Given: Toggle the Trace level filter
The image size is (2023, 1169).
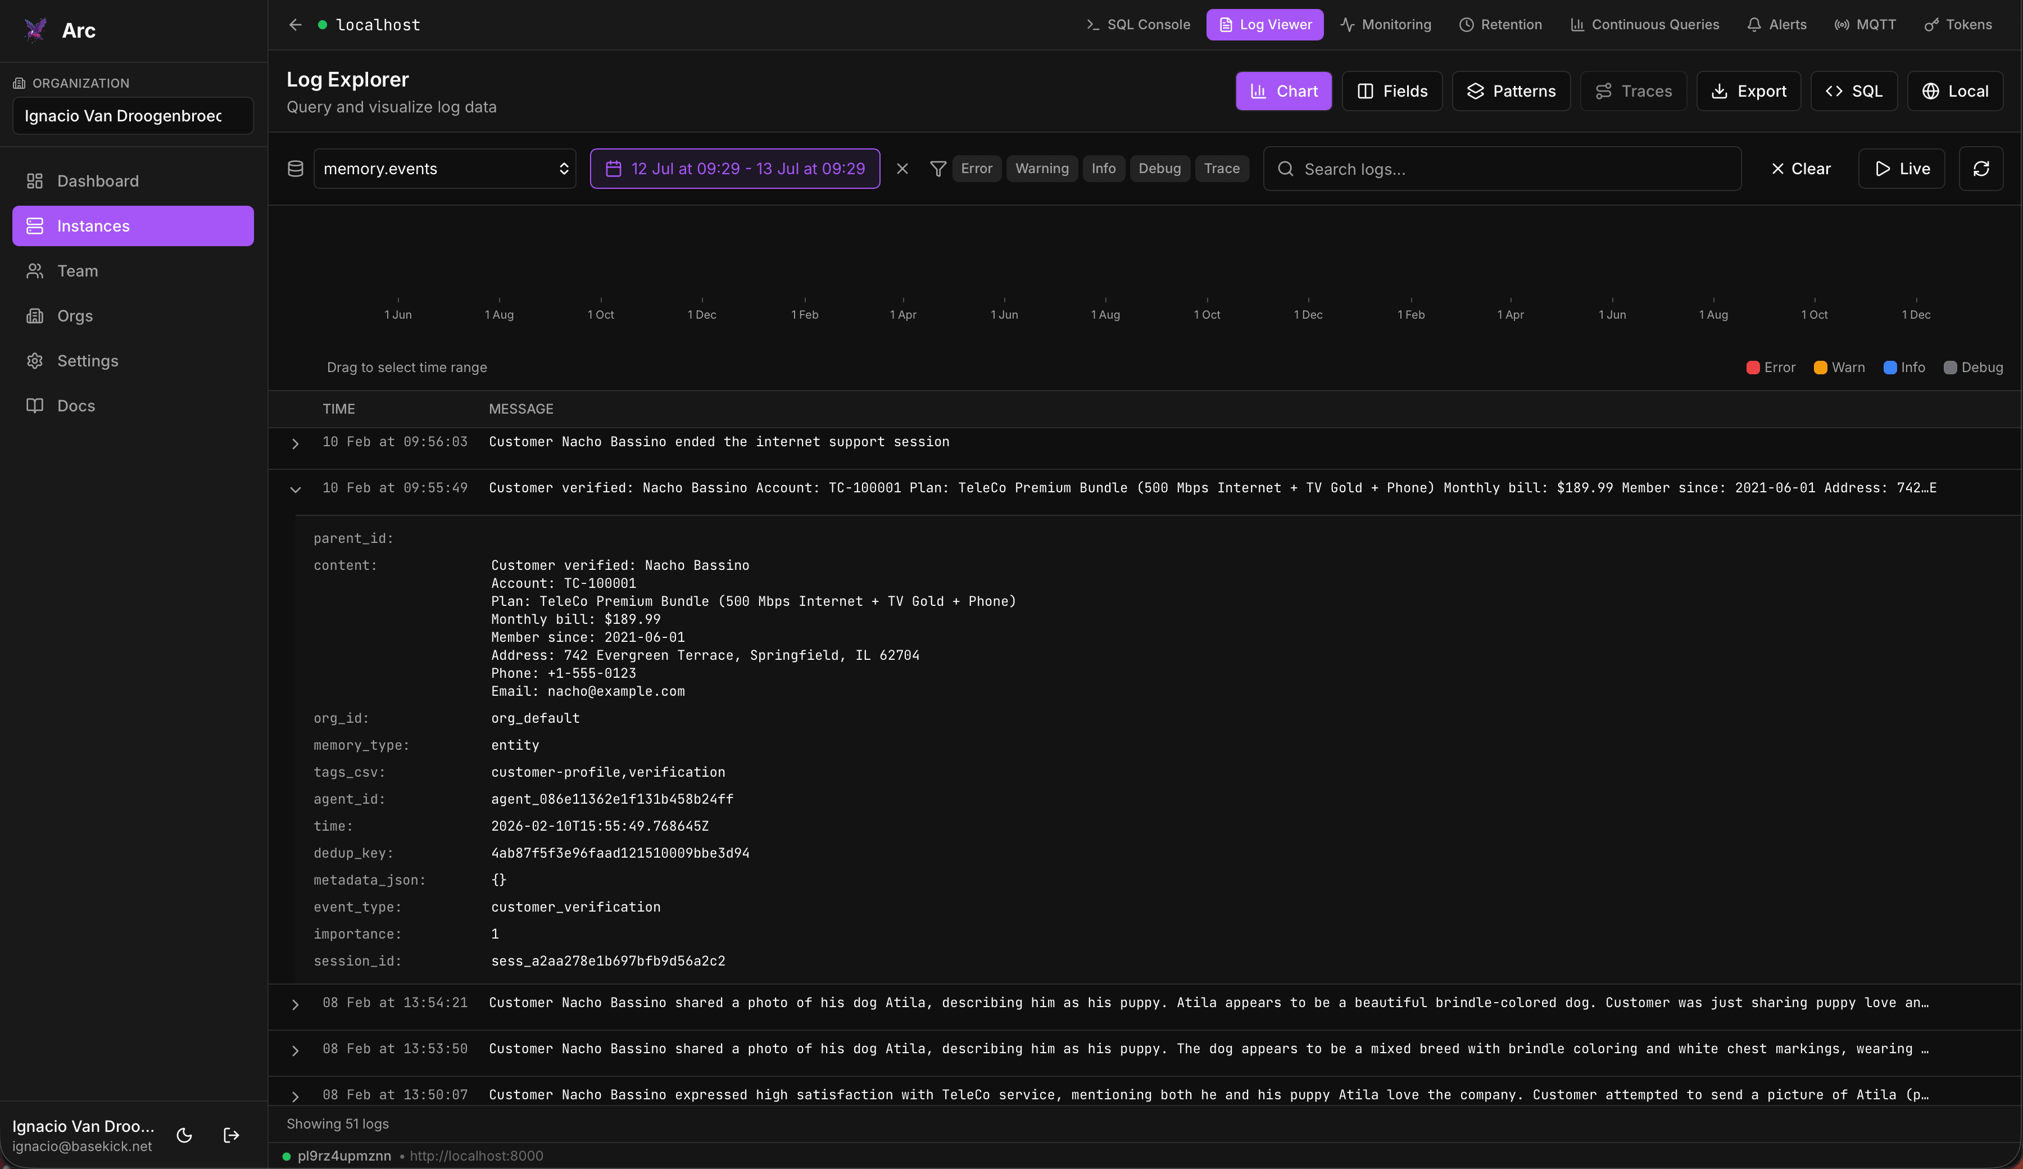Looking at the screenshot, I should pyautogui.click(x=1221, y=169).
